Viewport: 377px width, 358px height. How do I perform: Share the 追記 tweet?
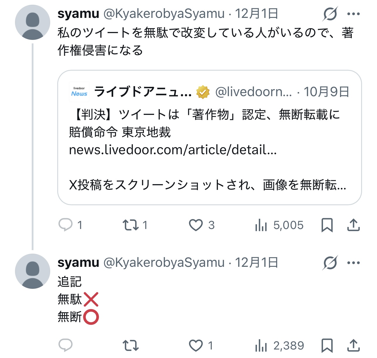tap(353, 345)
